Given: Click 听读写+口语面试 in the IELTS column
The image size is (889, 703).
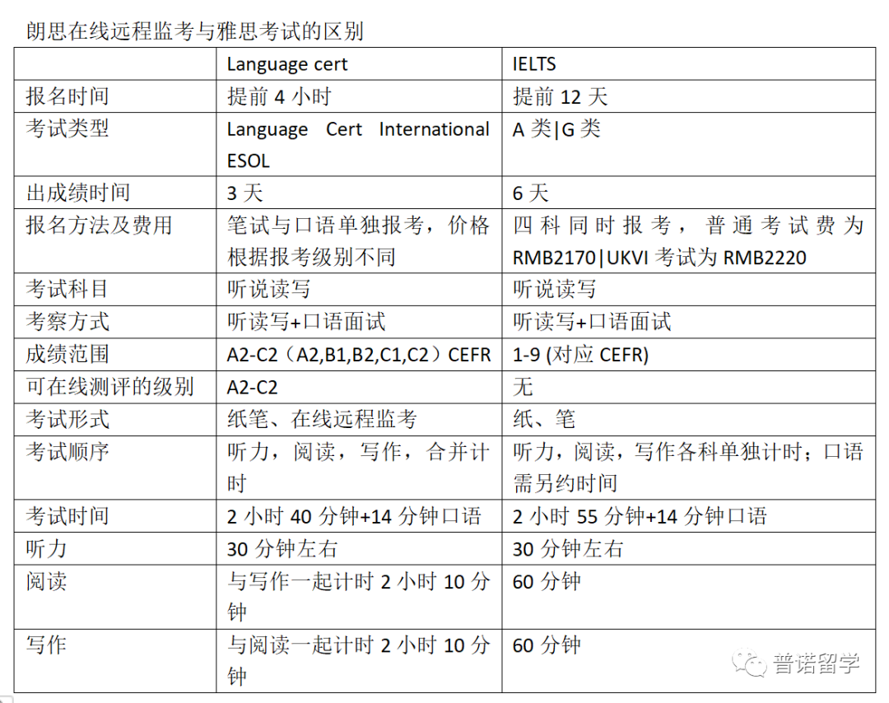Looking at the screenshot, I should point(592,321).
